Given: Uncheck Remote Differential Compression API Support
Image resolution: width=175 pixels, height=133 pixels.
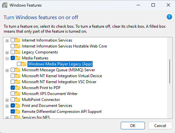Looking at the screenshot, I should coord(13,112).
